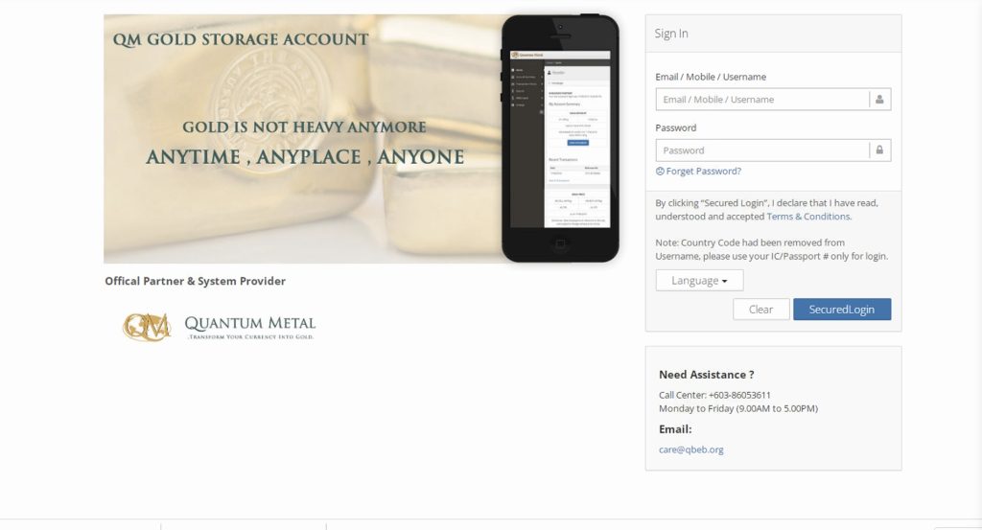This screenshot has height=530, width=982.
Task: Click the lock icon beside password field
Action: 879,150
